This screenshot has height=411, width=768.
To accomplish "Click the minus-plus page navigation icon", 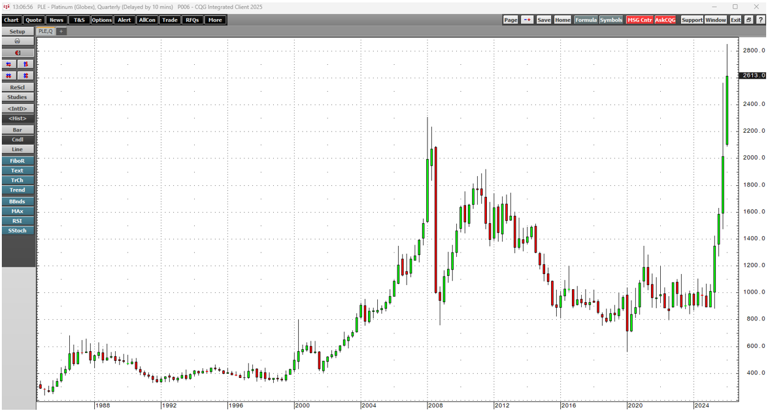I will point(527,20).
